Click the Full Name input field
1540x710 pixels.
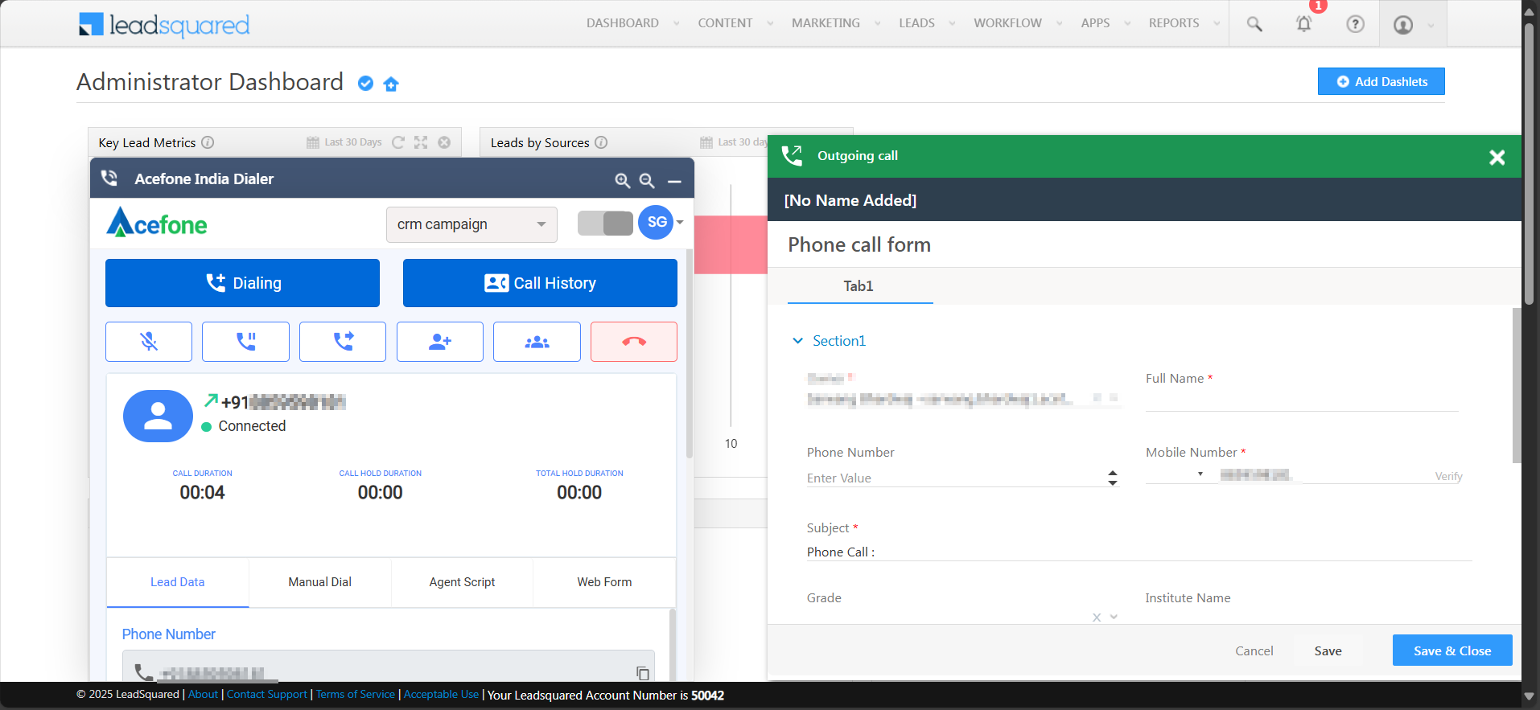coord(1302,400)
